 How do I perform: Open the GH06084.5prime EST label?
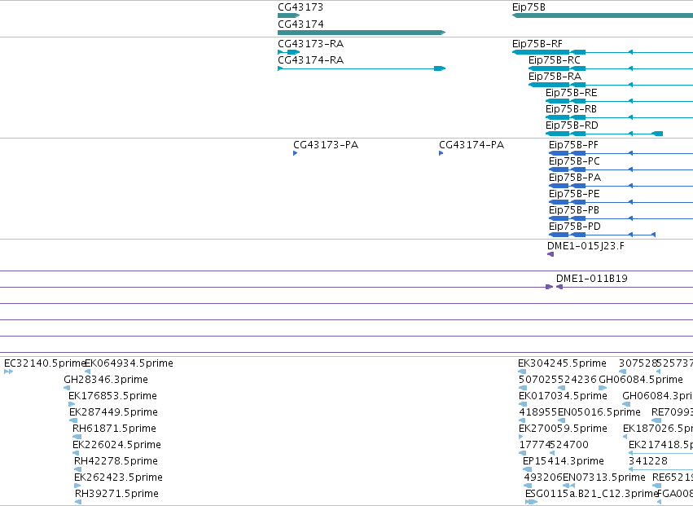[x=641, y=380]
